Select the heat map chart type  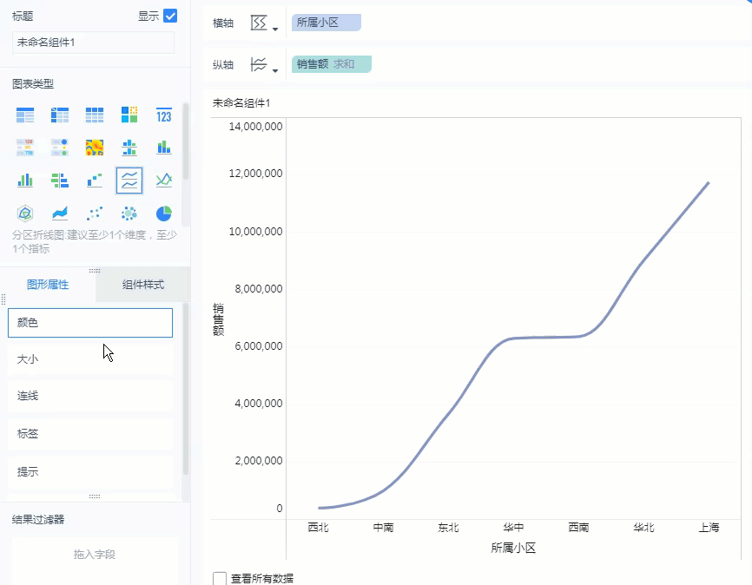(95, 148)
